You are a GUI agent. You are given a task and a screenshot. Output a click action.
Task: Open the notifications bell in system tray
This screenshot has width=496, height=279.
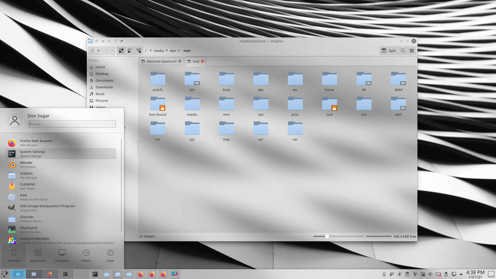(384, 274)
